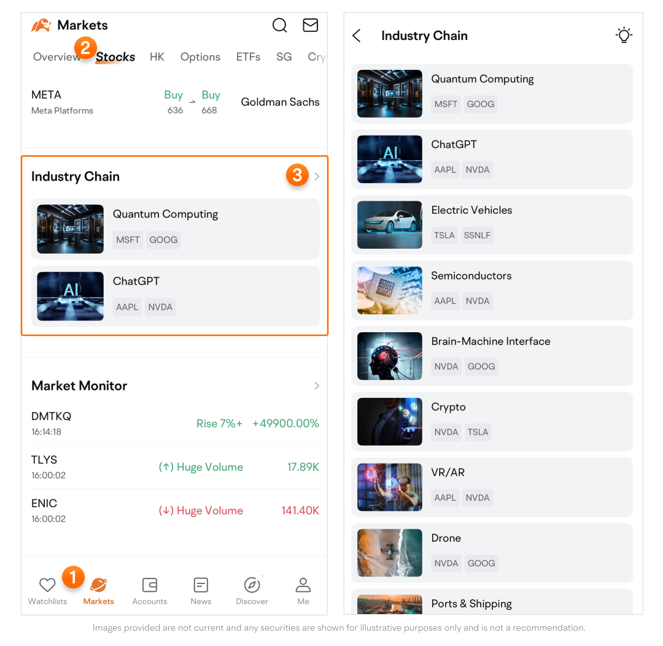The image size is (663, 646).
Task: Open the mail inbox icon
Action: pyautogui.click(x=311, y=25)
